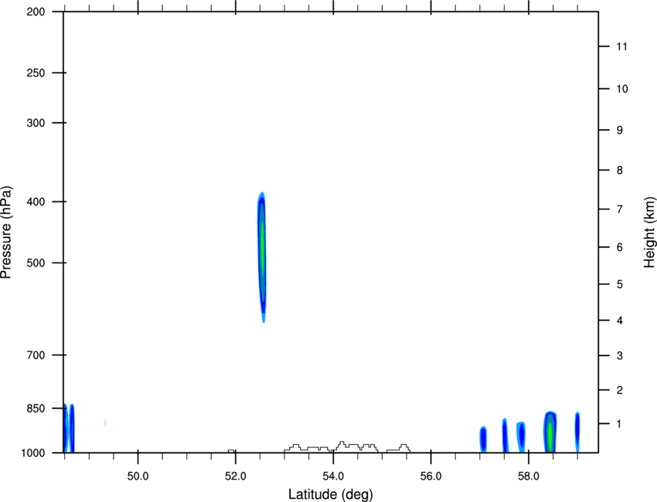This screenshot has width=657, height=502.
Task: Pick the 9 km height label
Action: [620, 131]
